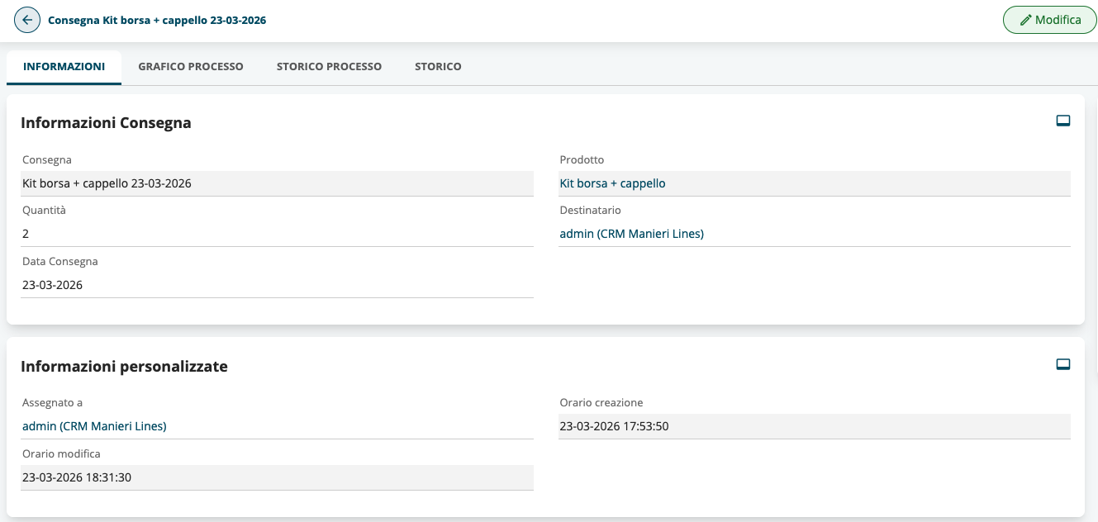
Task: Click the Destinatario field label
Action: click(x=590, y=211)
